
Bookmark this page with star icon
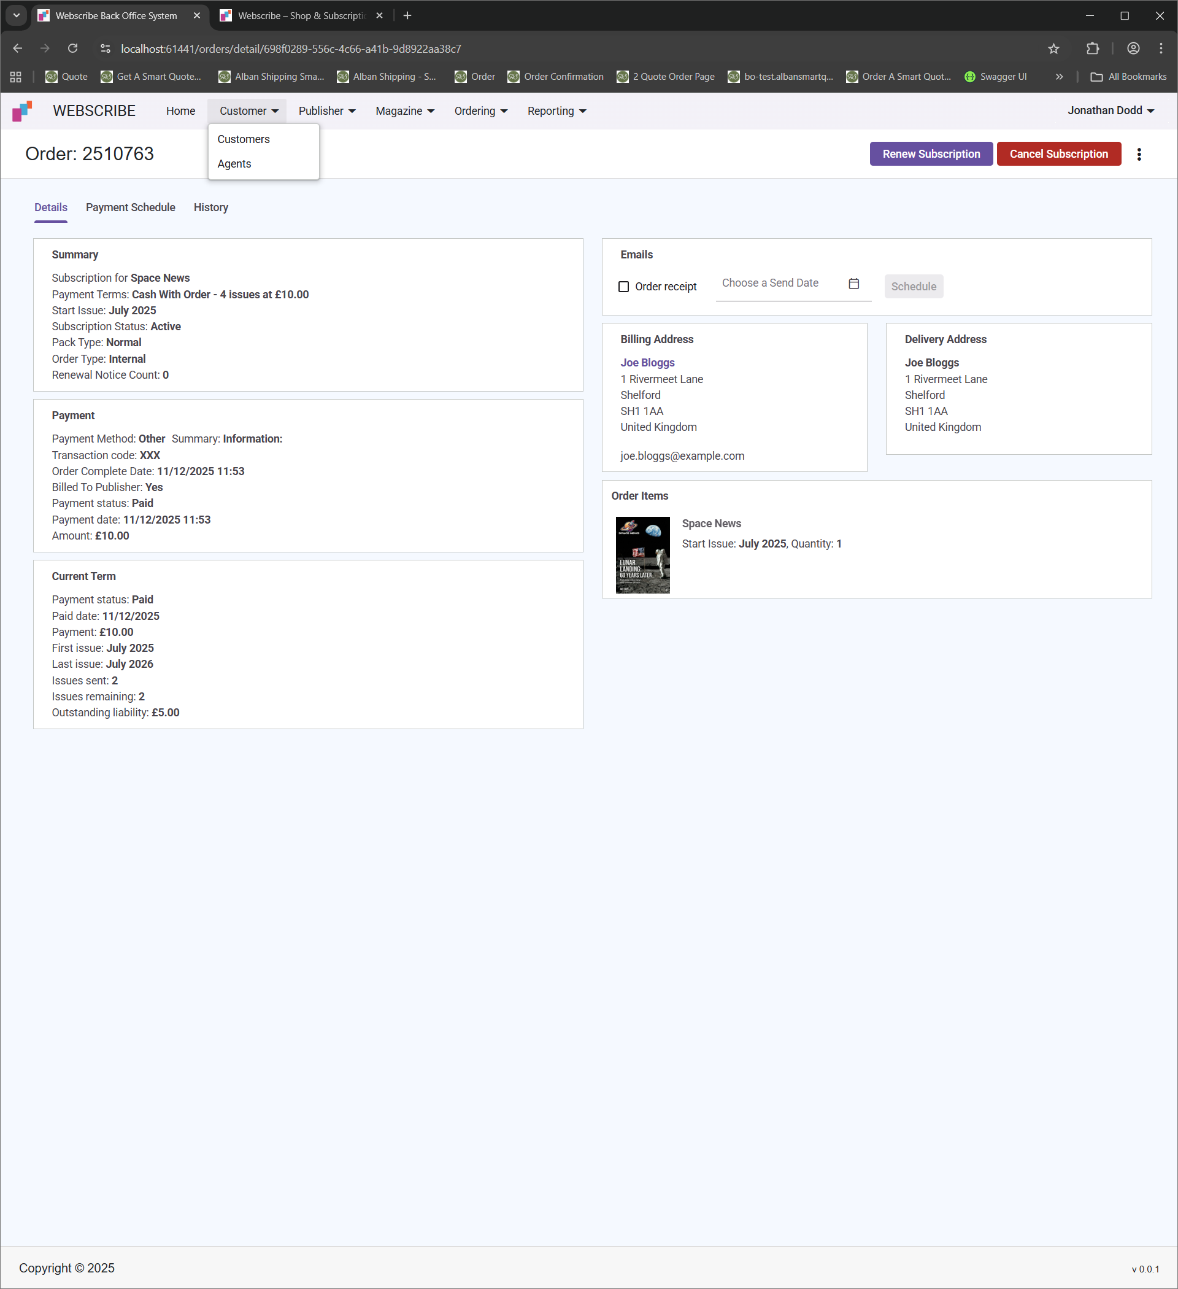(x=1053, y=48)
